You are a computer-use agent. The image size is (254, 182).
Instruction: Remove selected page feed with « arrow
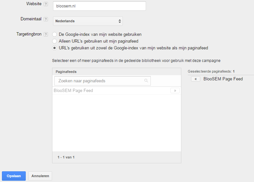(195, 79)
